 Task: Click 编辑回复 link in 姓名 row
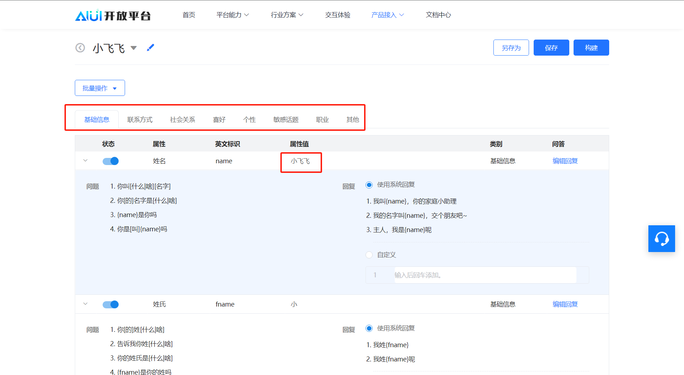(x=565, y=161)
